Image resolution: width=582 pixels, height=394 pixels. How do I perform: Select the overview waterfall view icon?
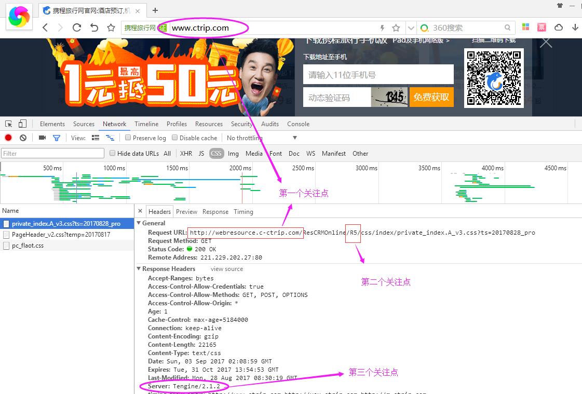pos(110,138)
